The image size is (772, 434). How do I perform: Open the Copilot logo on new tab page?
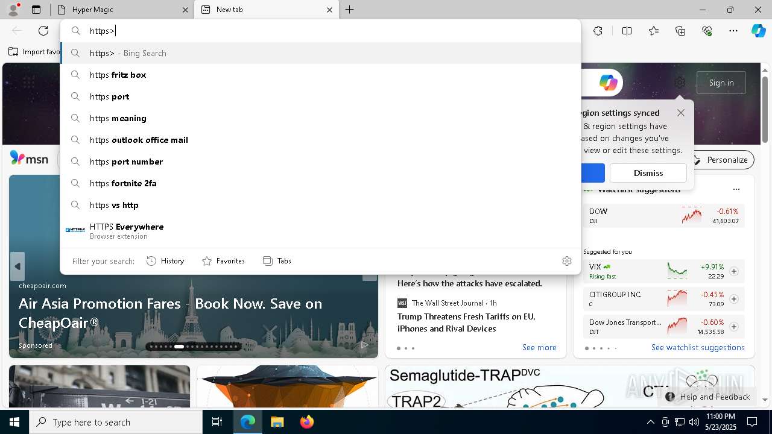point(608,83)
